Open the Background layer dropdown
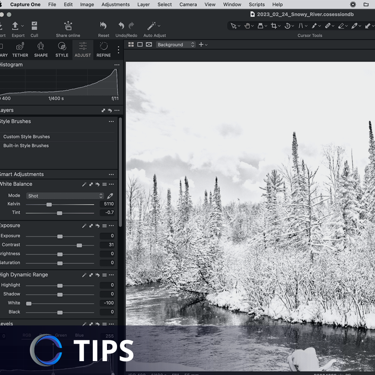 point(176,44)
